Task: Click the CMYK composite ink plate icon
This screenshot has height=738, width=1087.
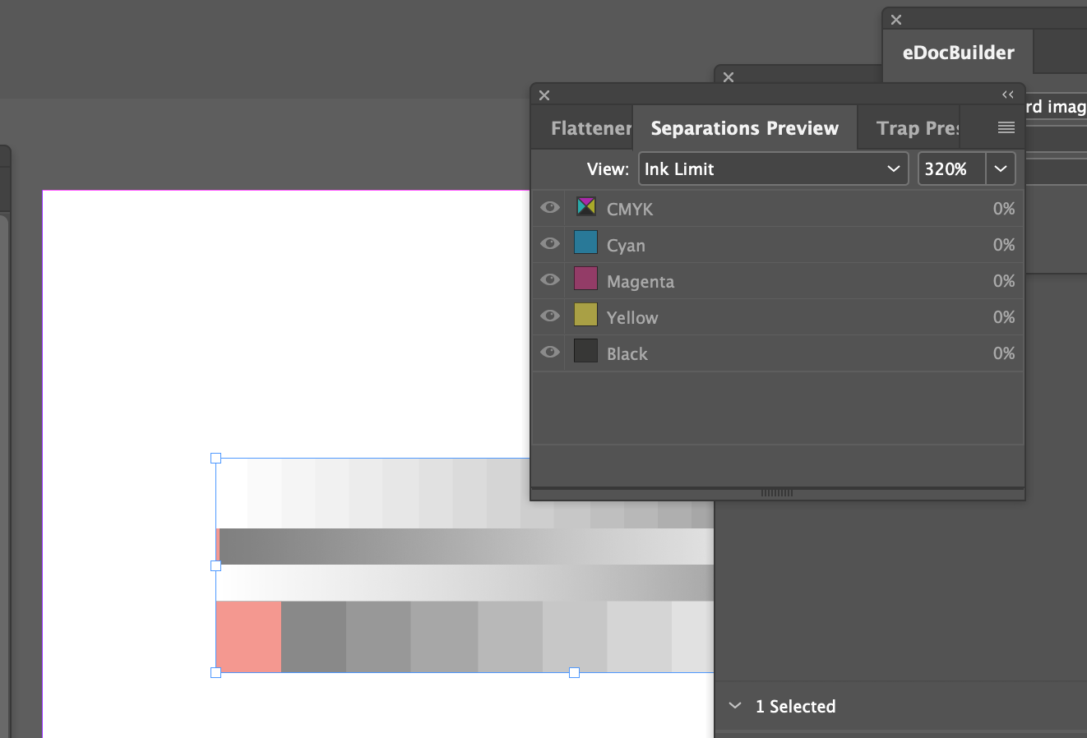Action: 585,207
